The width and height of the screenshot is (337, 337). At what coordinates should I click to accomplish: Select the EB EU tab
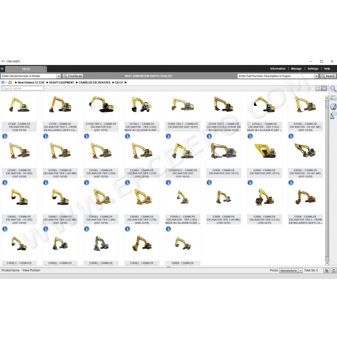[x=26, y=69]
